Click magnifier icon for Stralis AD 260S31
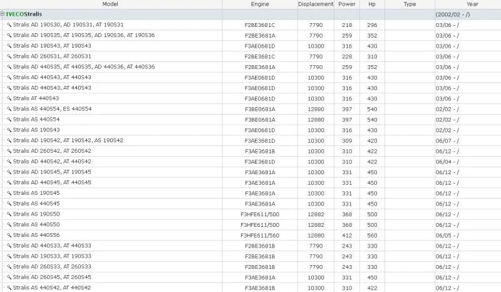Viewport: 501px width, 292px height. pos(9,56)
